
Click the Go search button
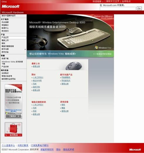tap(139, 8)
